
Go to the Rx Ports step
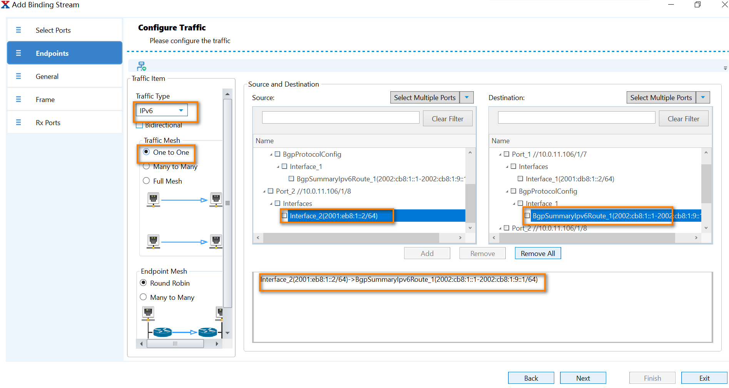pos(65,122)
